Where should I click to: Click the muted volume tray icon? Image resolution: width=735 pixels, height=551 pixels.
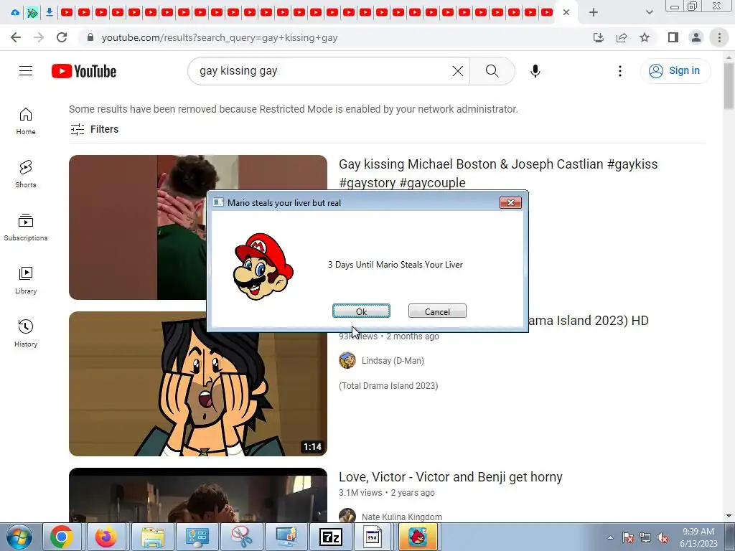coord(663,538)
